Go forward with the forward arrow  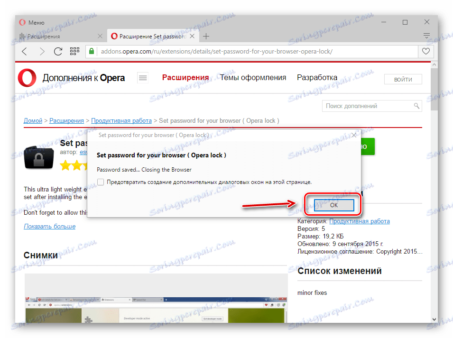point(42,51)
